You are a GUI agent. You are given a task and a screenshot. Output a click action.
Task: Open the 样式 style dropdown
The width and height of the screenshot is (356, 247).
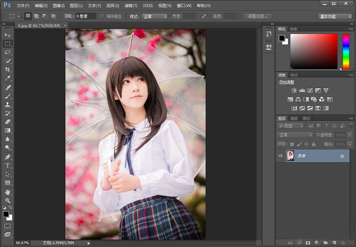pos(155,16)
